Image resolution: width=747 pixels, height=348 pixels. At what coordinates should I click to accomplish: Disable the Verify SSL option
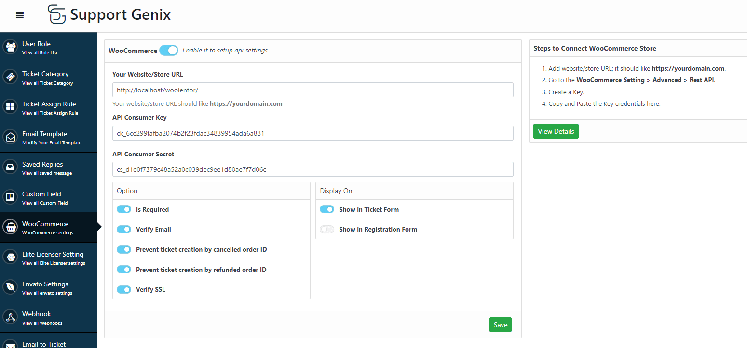coord(124,289)
